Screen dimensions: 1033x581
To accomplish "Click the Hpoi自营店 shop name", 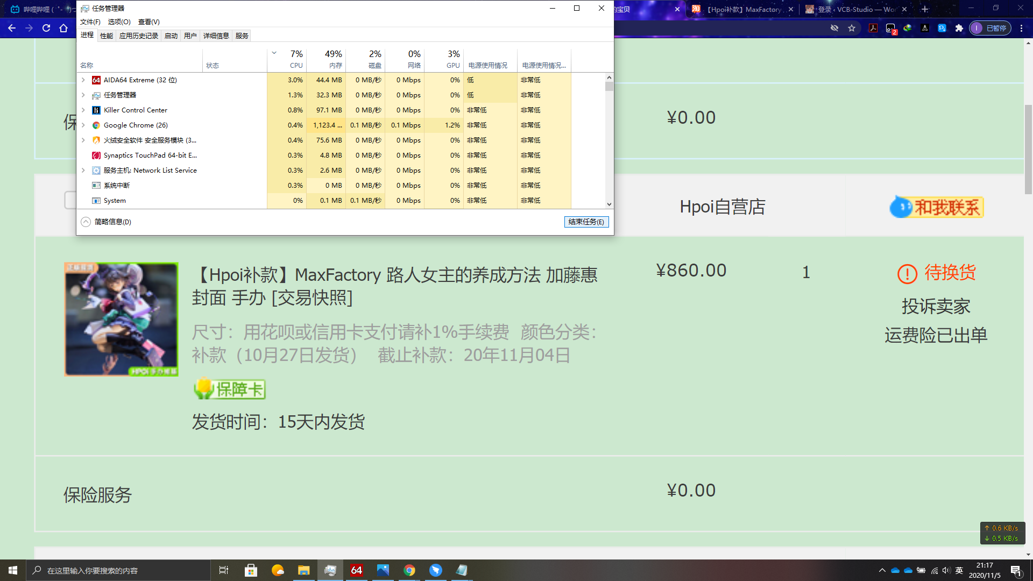I will (723, 207).
